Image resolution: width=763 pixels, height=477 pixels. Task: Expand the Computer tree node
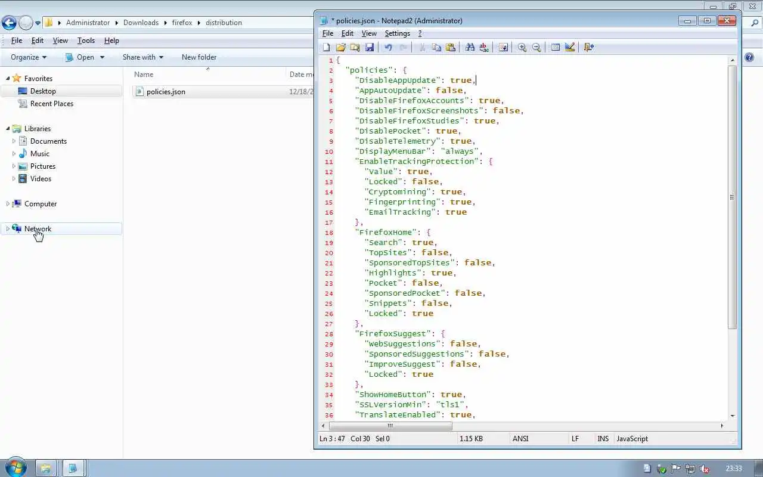8,204
